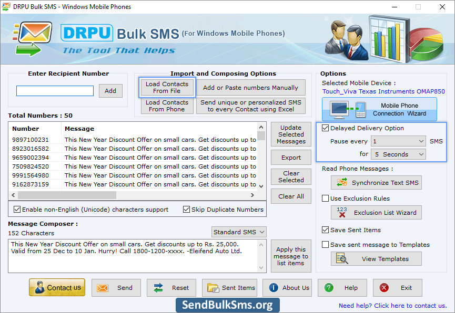Click the DRPU envelope logo icon
The height and width of the screenshot is (313, 455).
point(33,39)
